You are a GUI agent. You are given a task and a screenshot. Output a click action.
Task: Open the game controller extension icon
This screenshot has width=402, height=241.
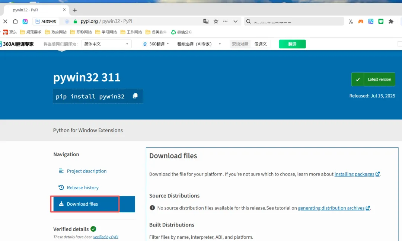pyautogui.click(x=361, y=22)
